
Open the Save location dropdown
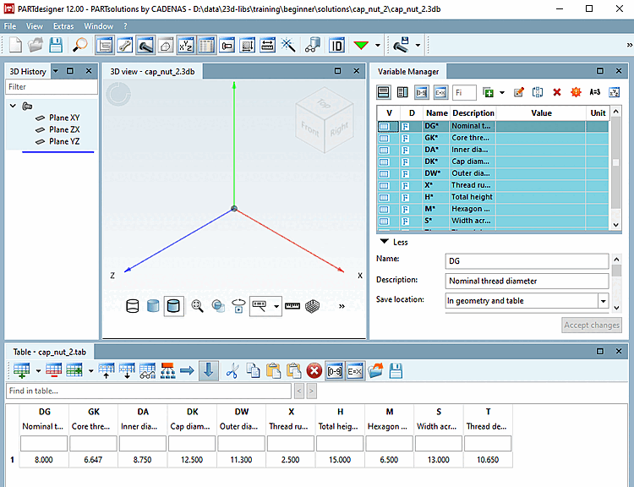click(603, 300)
